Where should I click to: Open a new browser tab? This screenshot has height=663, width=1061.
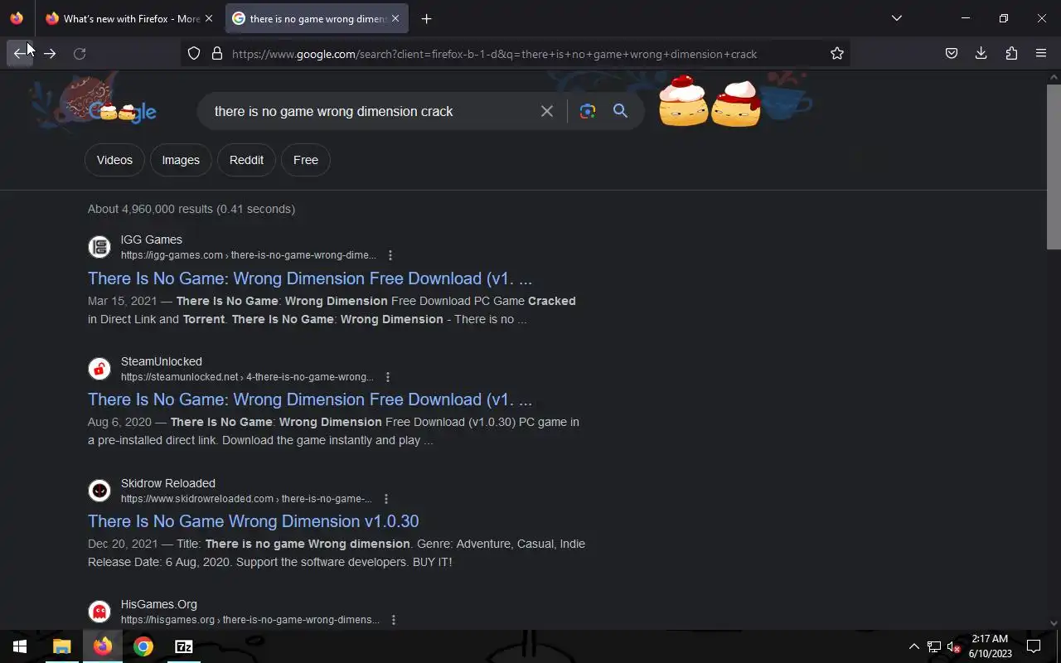coord(426,18)
